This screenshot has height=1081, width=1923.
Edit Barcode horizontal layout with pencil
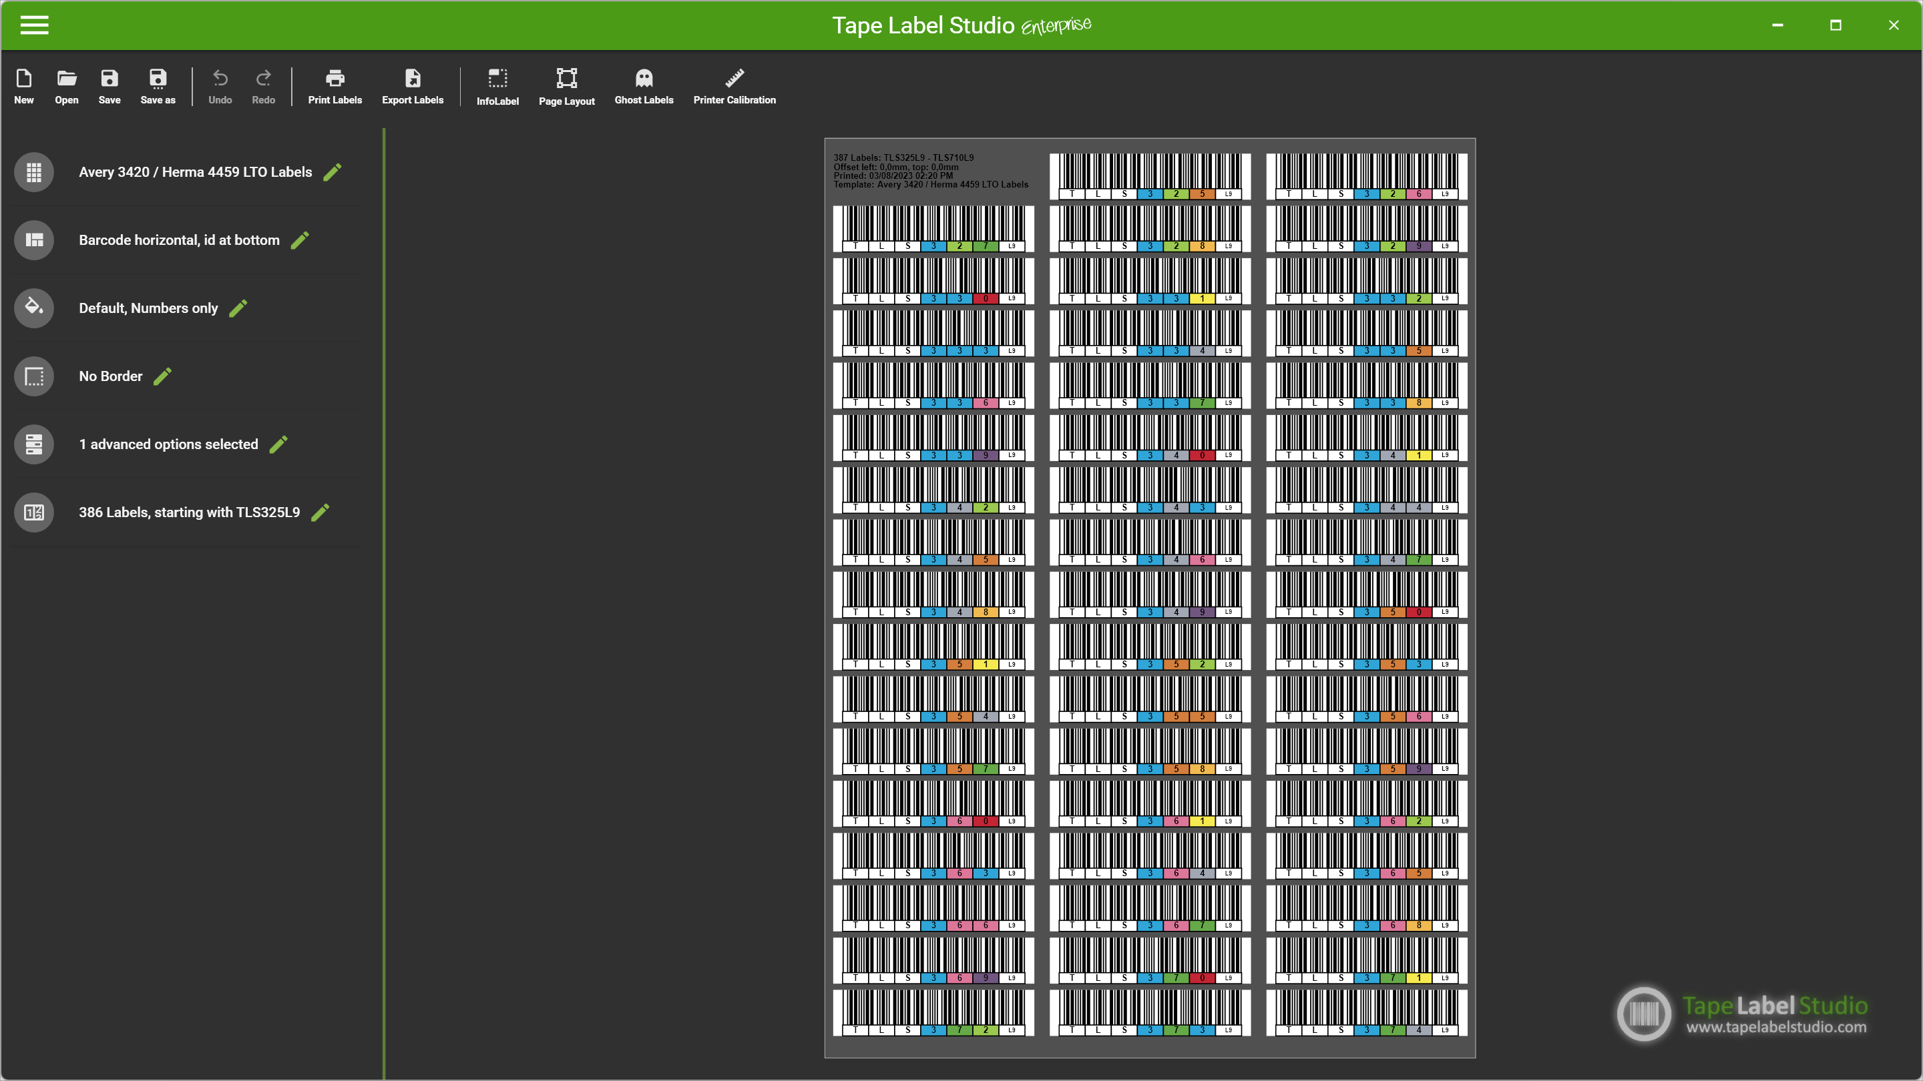click(x=300, y=240)
